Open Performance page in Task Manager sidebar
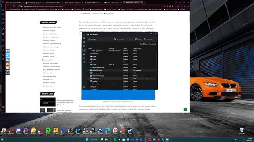Screen dimensions: 254x142 [x=84, y=42]
